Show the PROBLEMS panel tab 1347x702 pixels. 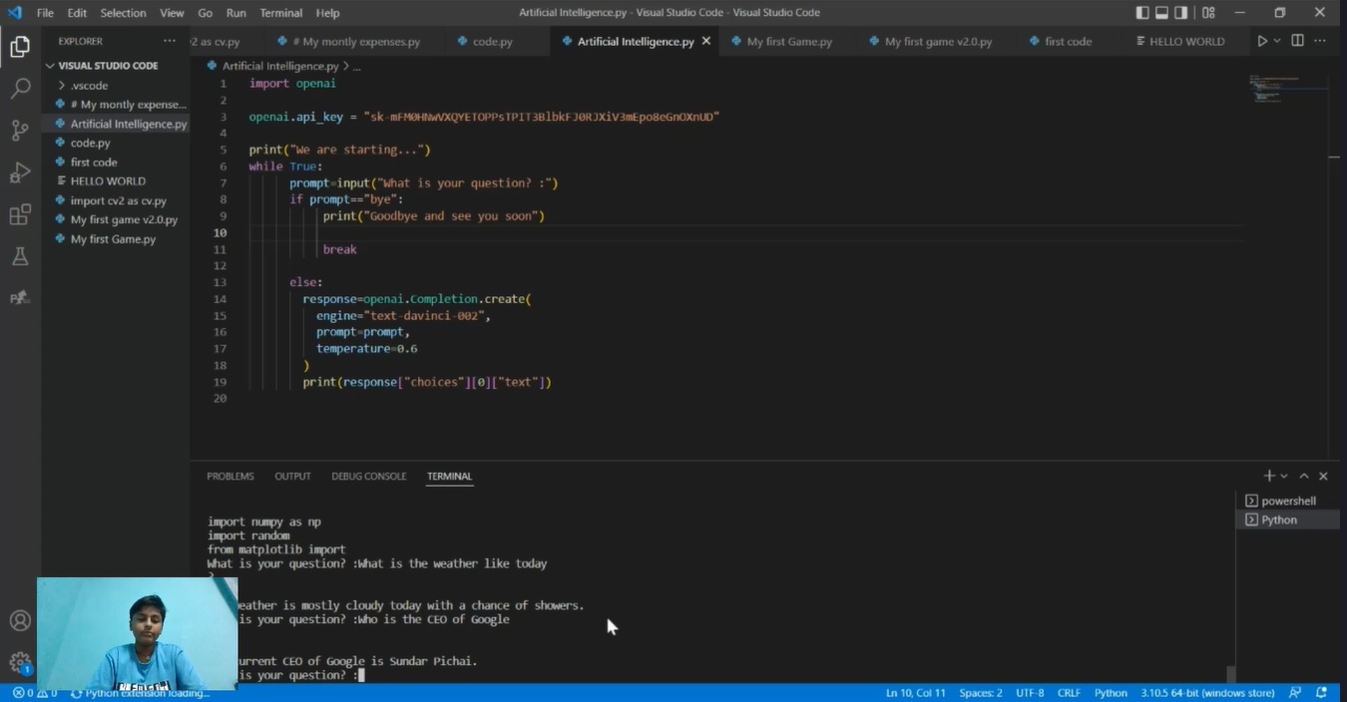pos(230,477)
